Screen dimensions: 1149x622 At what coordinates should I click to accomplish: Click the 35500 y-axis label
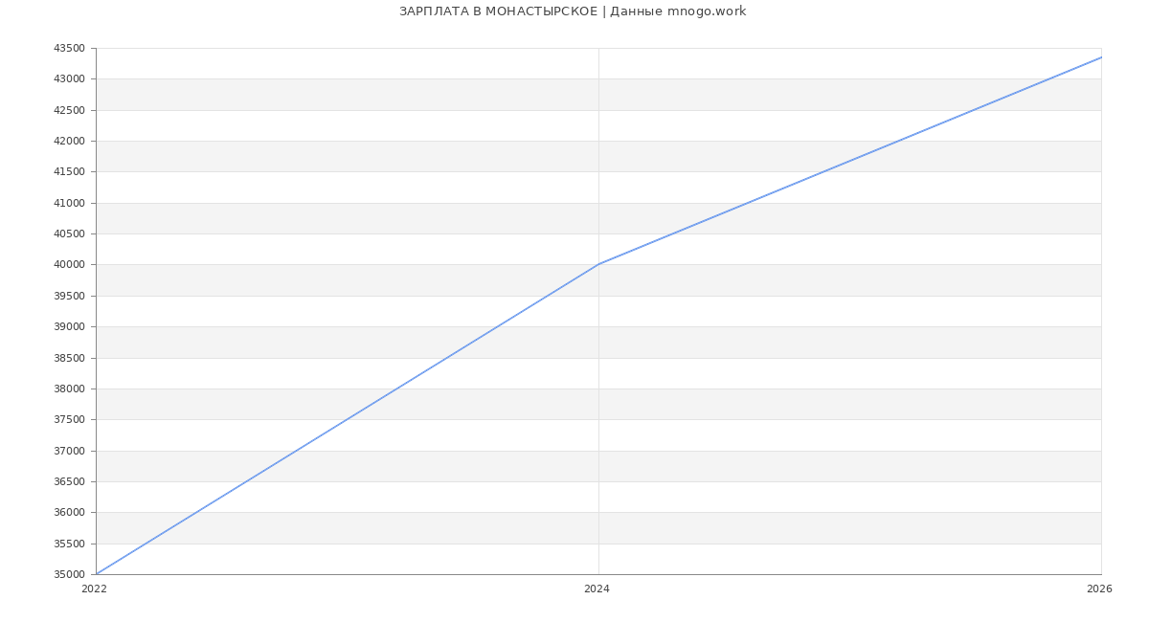[69, 544]
